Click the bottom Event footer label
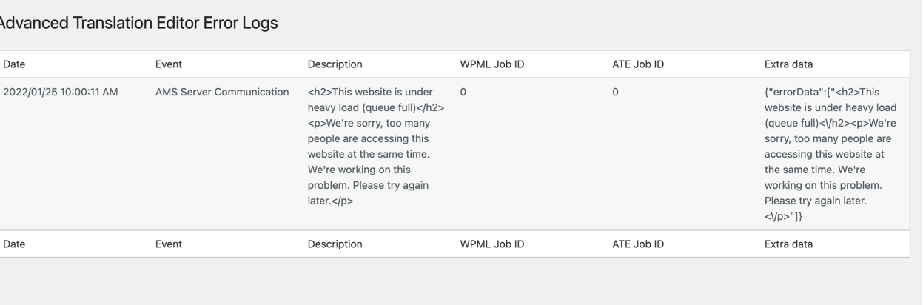Viewport: 923px width, 305px height. click(x=169, y=244)
